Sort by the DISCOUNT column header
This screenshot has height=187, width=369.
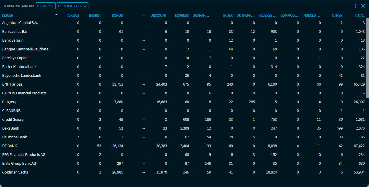click(x=158, y=16)
